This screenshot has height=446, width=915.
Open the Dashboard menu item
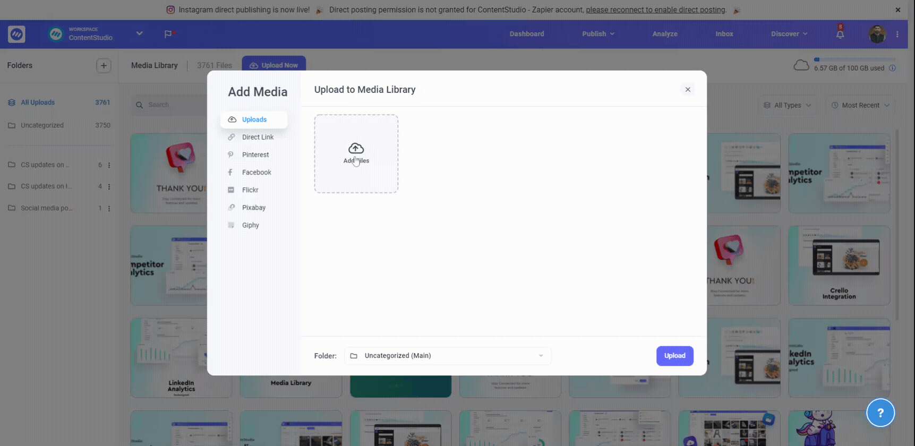point(527,34)
